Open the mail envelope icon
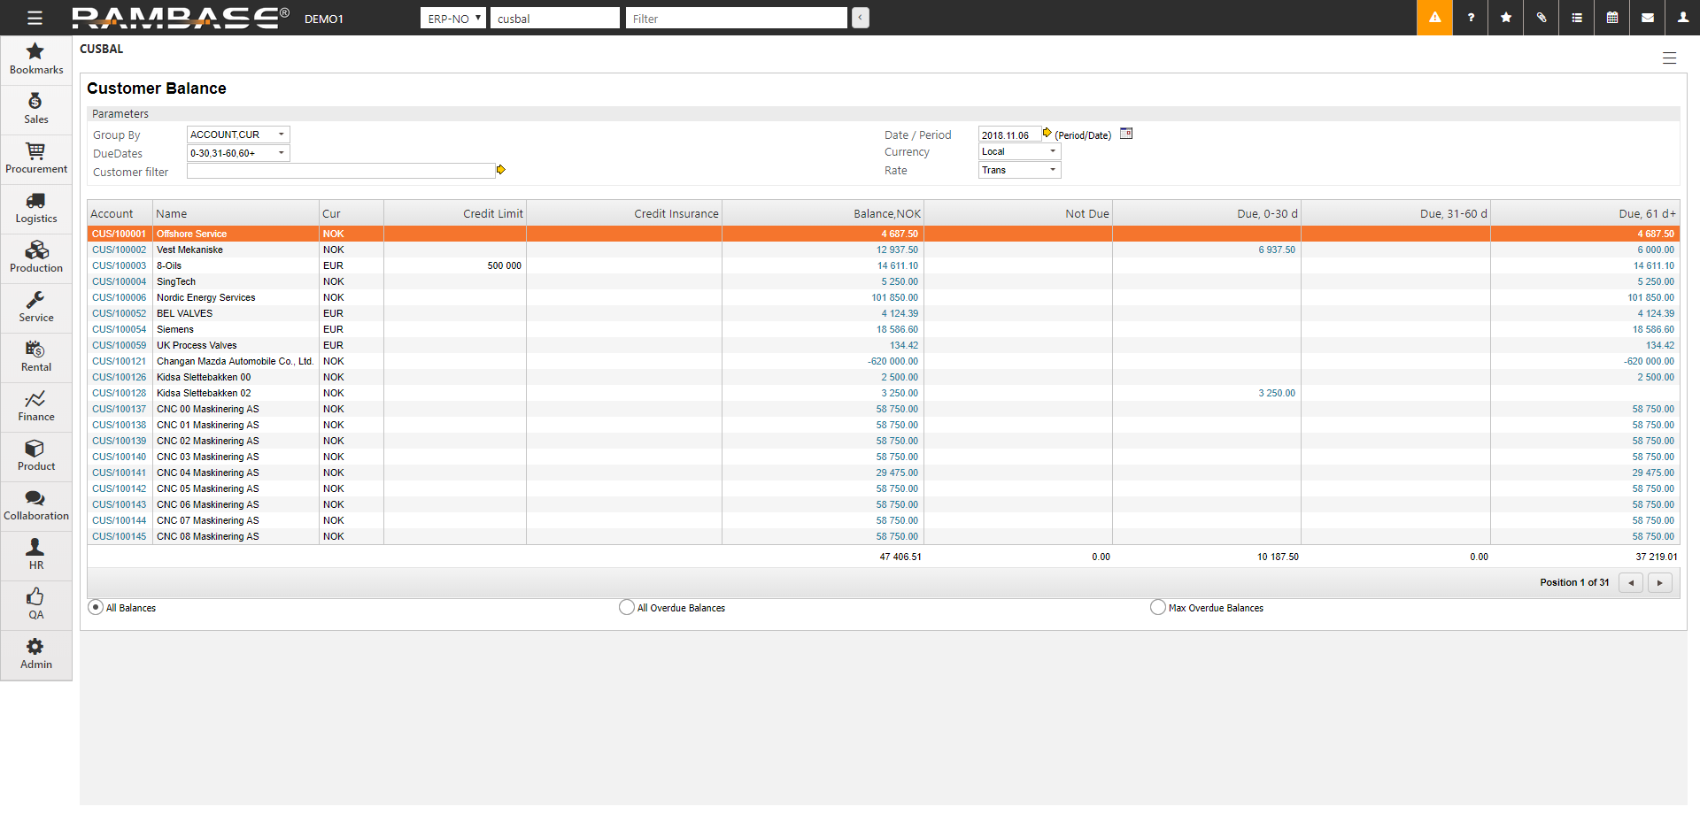 (1648, 18)
